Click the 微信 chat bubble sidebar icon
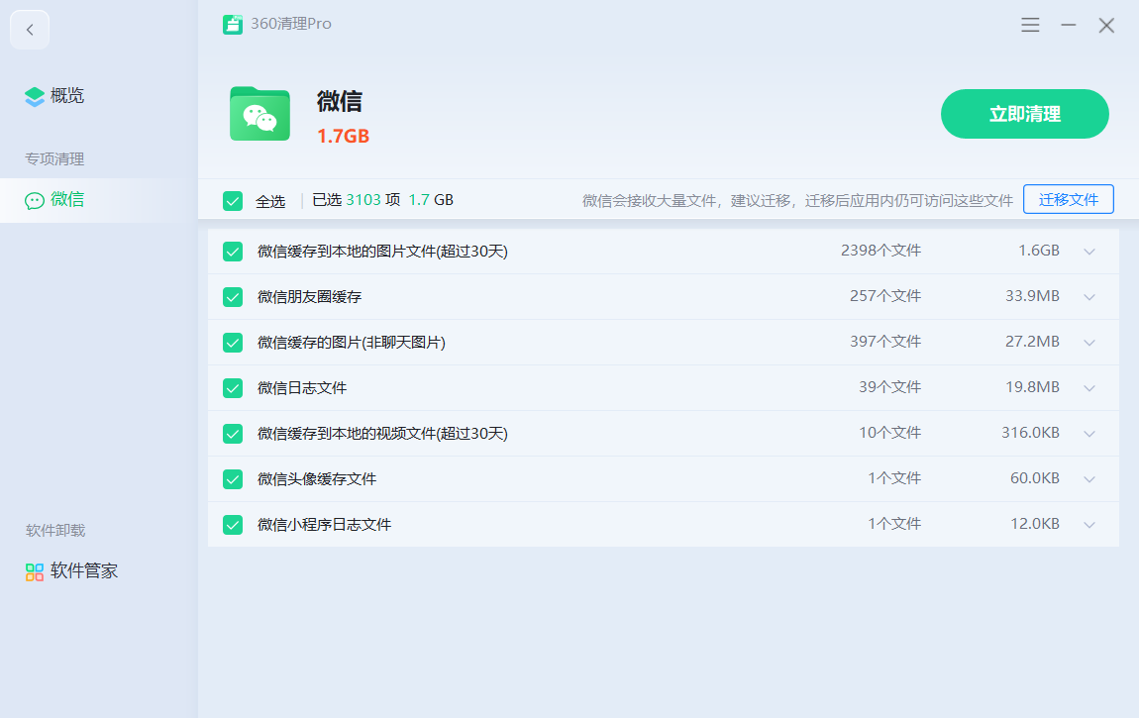 [x=35, y=200]
